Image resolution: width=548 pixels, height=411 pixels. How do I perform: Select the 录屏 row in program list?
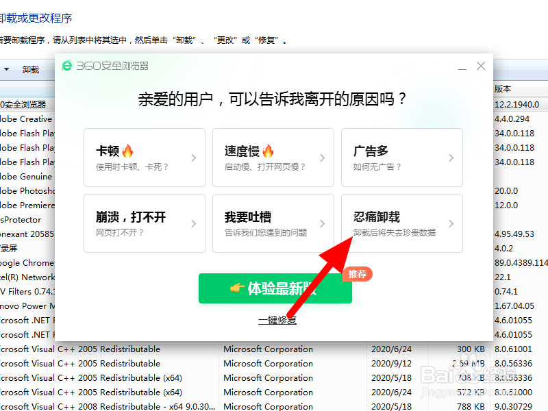(27, 248)
